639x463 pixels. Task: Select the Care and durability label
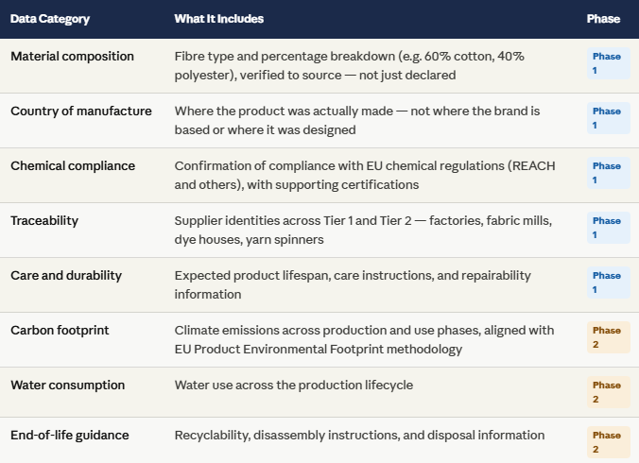pos(66,275)
